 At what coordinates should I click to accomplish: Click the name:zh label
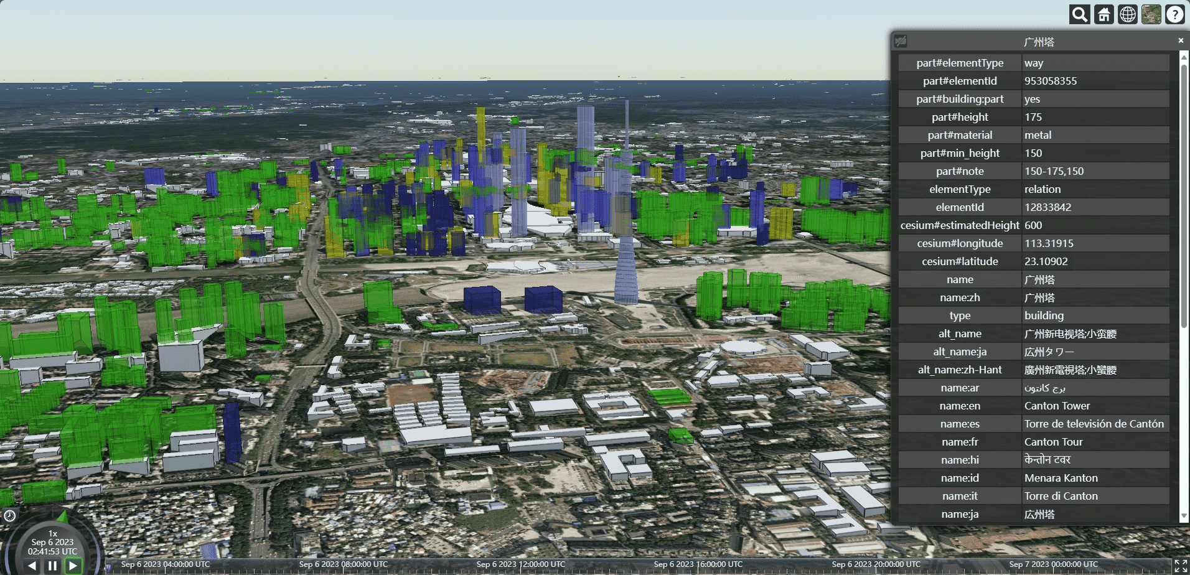pyautogui.click(x=960, y=297)
